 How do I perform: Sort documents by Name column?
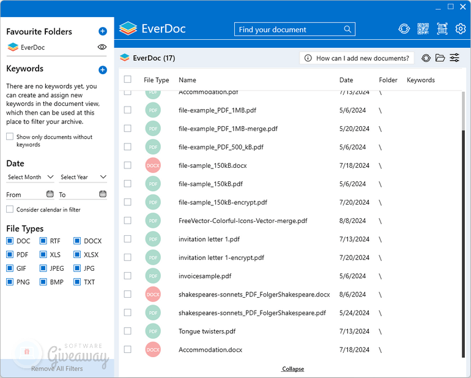[187, 80]
